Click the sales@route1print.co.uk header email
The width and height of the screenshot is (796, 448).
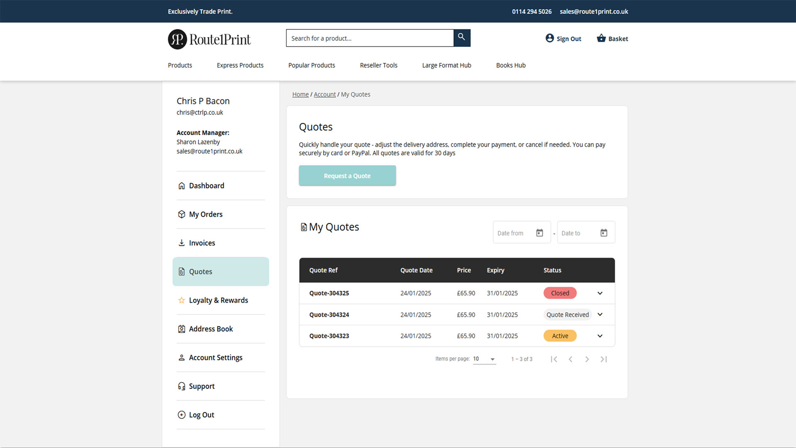(594, 11)
